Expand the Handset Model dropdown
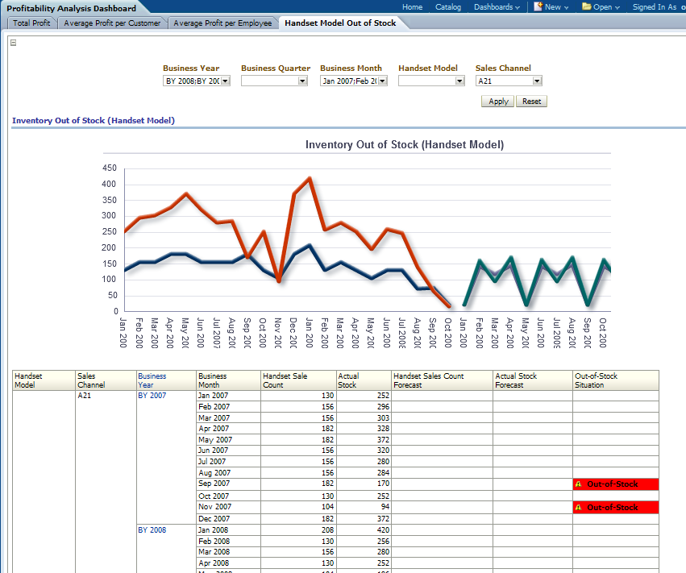This screenshot has width=686, height=573. [x=459, y=81]
